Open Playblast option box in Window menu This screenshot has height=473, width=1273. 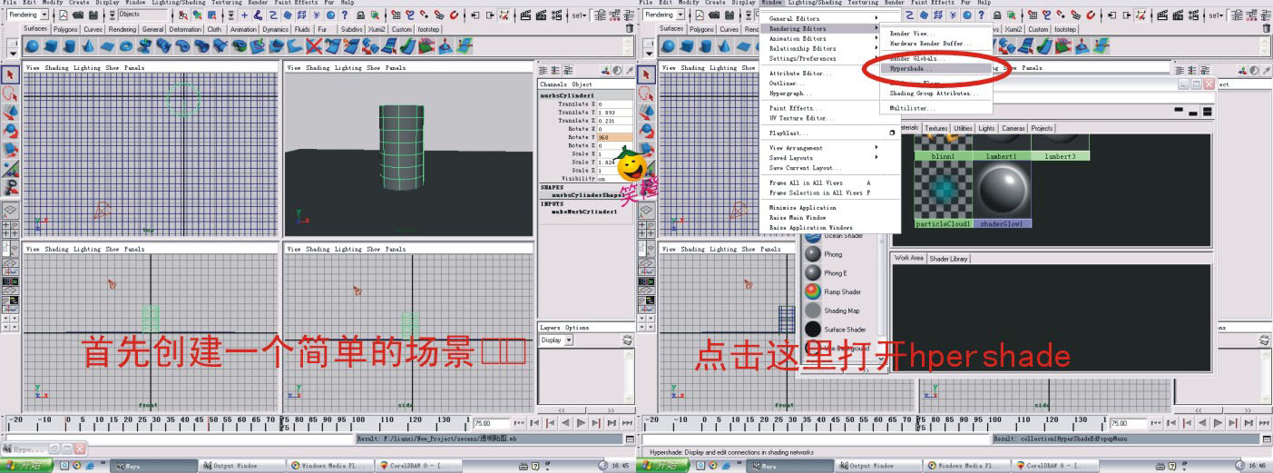point(892,133)
